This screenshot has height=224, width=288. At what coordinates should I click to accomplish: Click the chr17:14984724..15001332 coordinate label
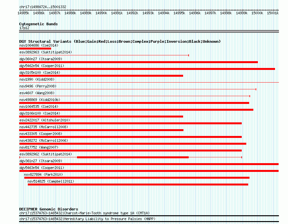click(43, 7)
